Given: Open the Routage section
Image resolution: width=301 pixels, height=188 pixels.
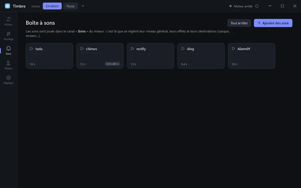Looking at the screenshot, I should (8, 36).
